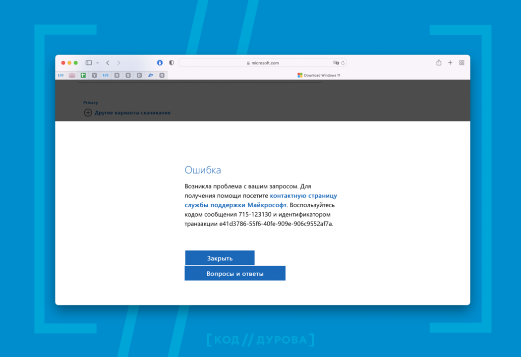This screenshot has width=521, height=357.
Task: Click the Y-logo bookmark in the favorites bar
Action: click(x=94, y=75)
